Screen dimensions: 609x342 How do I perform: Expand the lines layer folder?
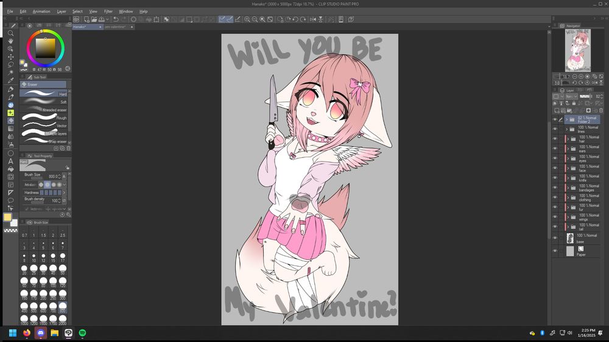point(566,129)
